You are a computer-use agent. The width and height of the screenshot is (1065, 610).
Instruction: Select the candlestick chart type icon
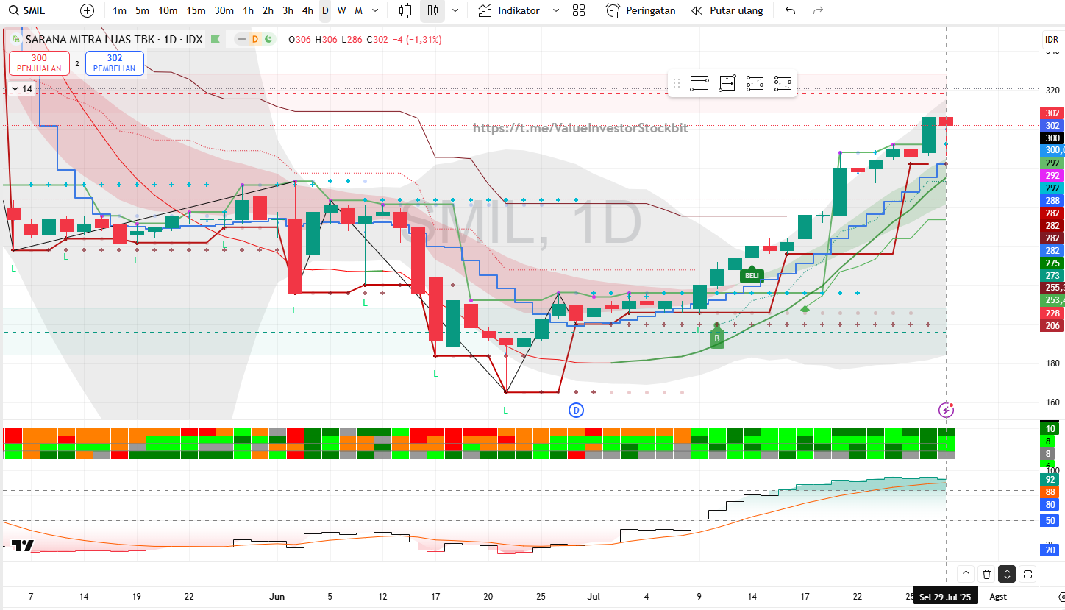432,10
